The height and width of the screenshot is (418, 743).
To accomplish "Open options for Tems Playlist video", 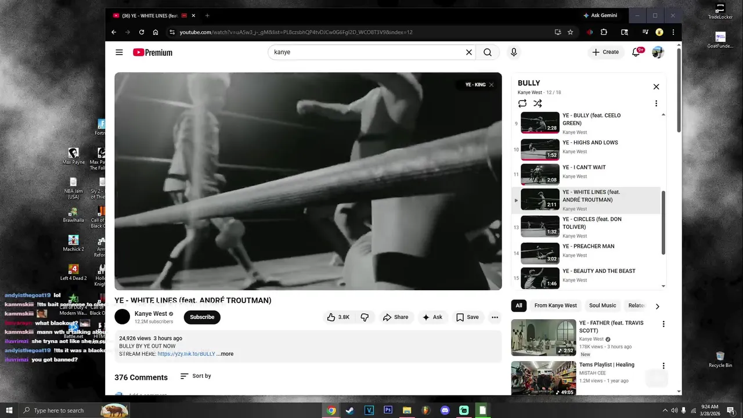I will (663, 366).
